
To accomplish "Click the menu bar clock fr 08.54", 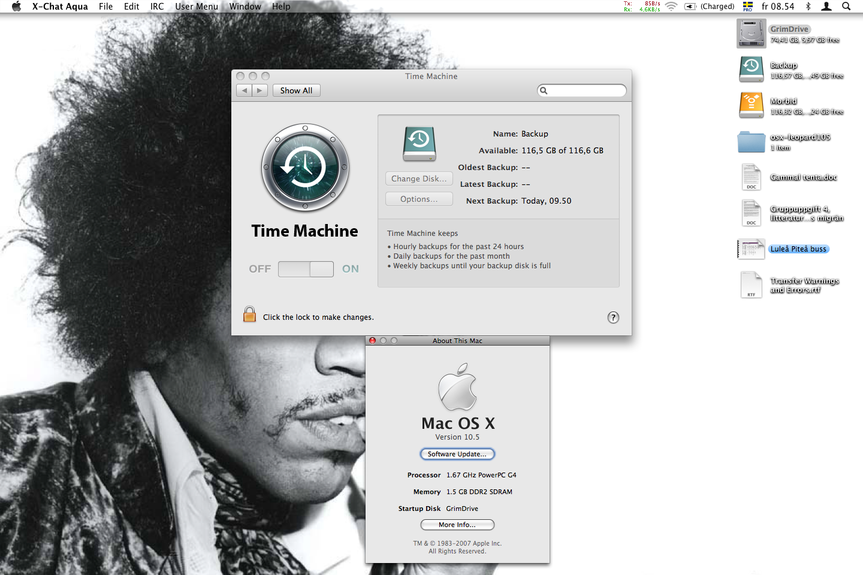I will pos(778,7).
